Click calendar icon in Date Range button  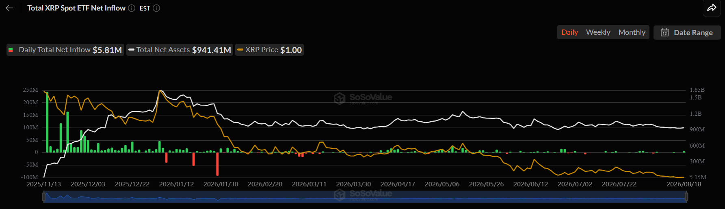click(x=664, y=32)
